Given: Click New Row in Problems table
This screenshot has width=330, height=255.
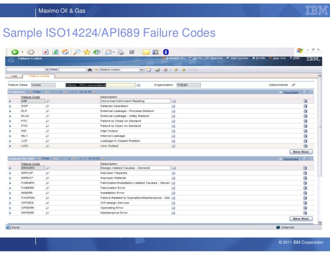Looking at the screenshot, I should coord(301,152).
